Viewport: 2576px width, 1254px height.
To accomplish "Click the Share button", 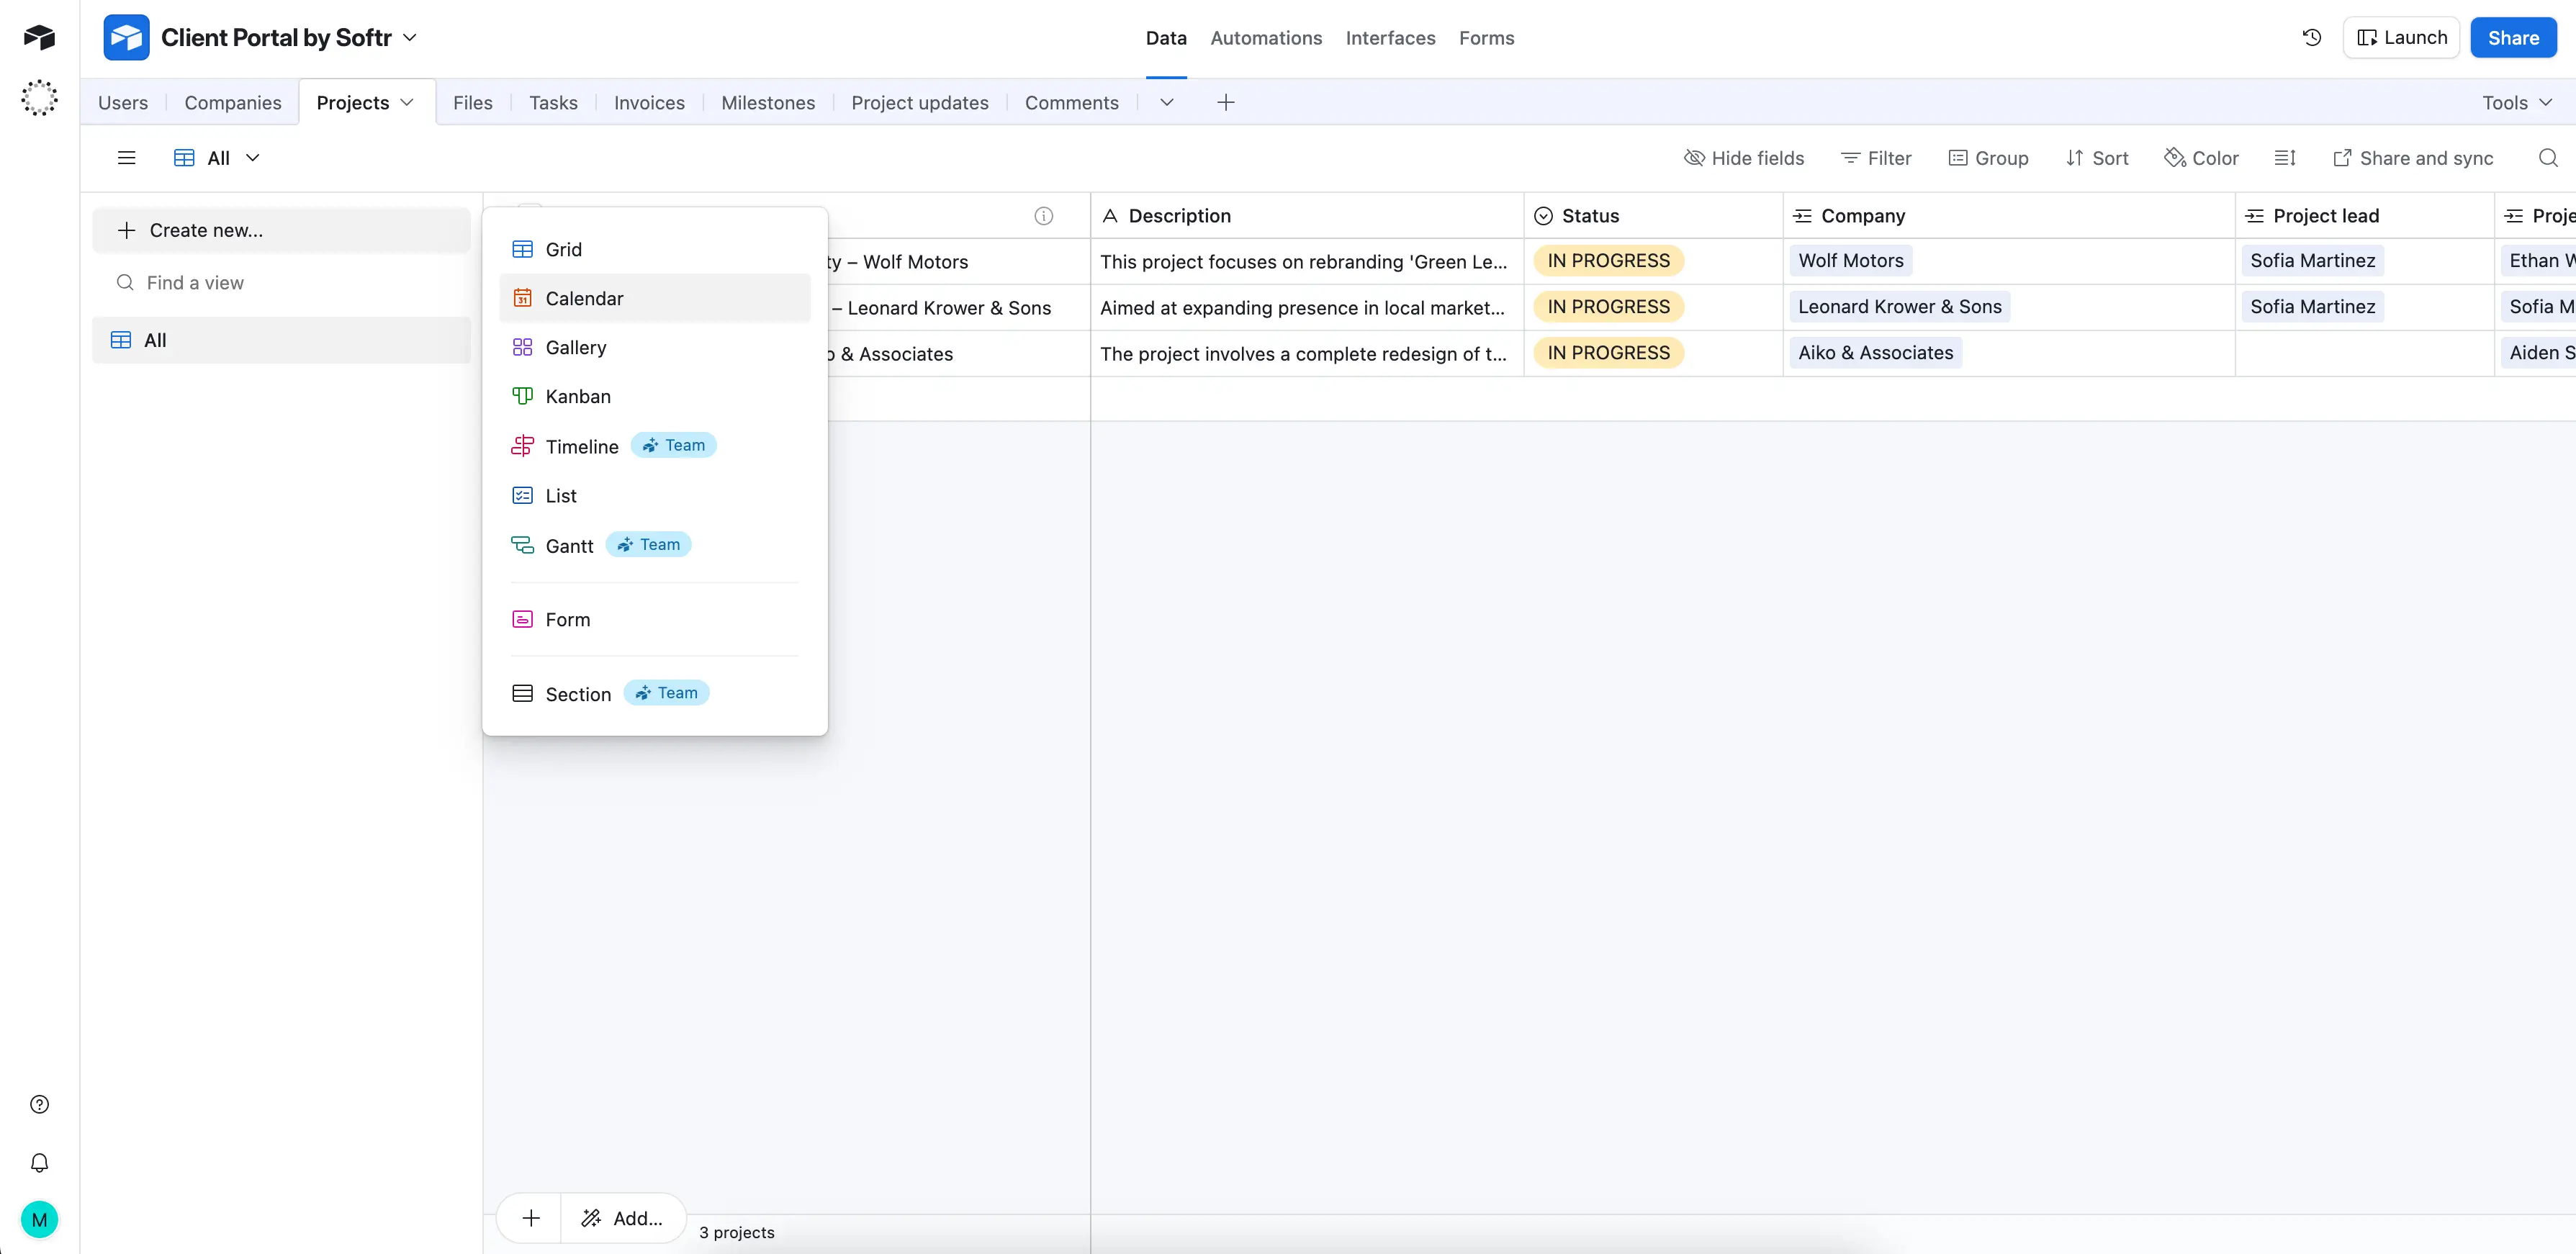I will point(2514,37).
